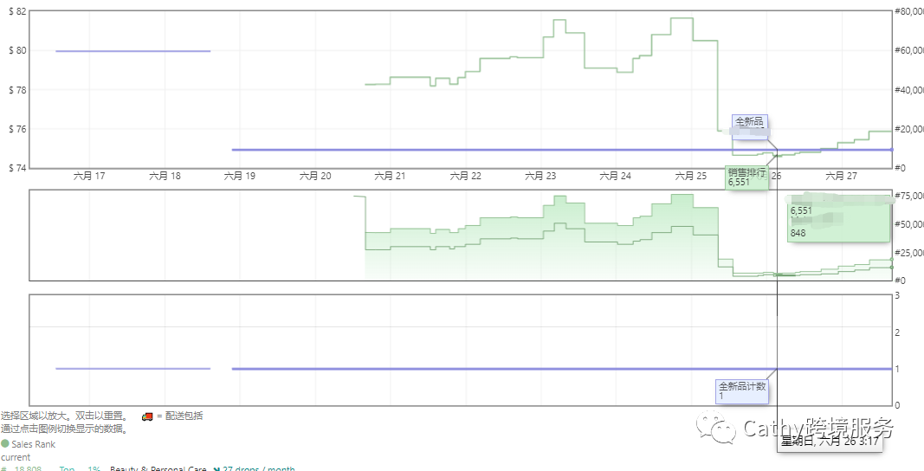Click the #40,00 rank axis label

[909, 90]
